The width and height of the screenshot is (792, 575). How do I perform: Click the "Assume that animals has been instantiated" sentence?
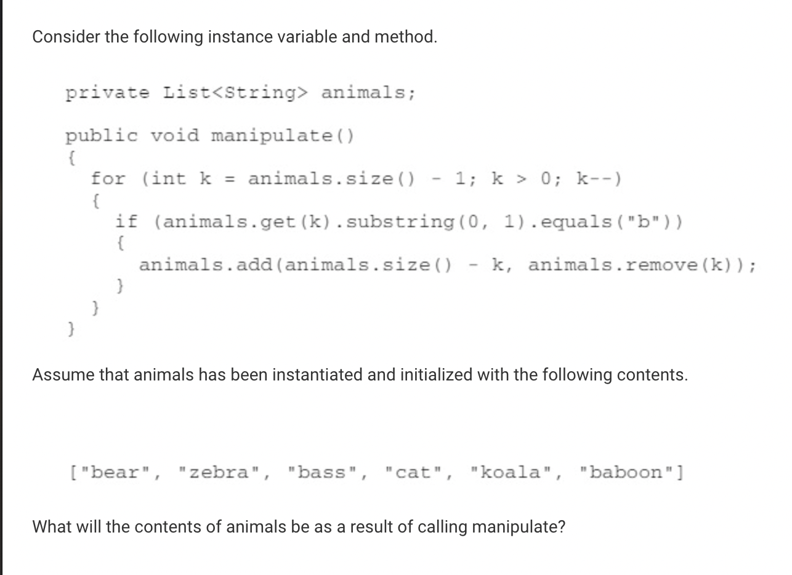click(360, 374)
